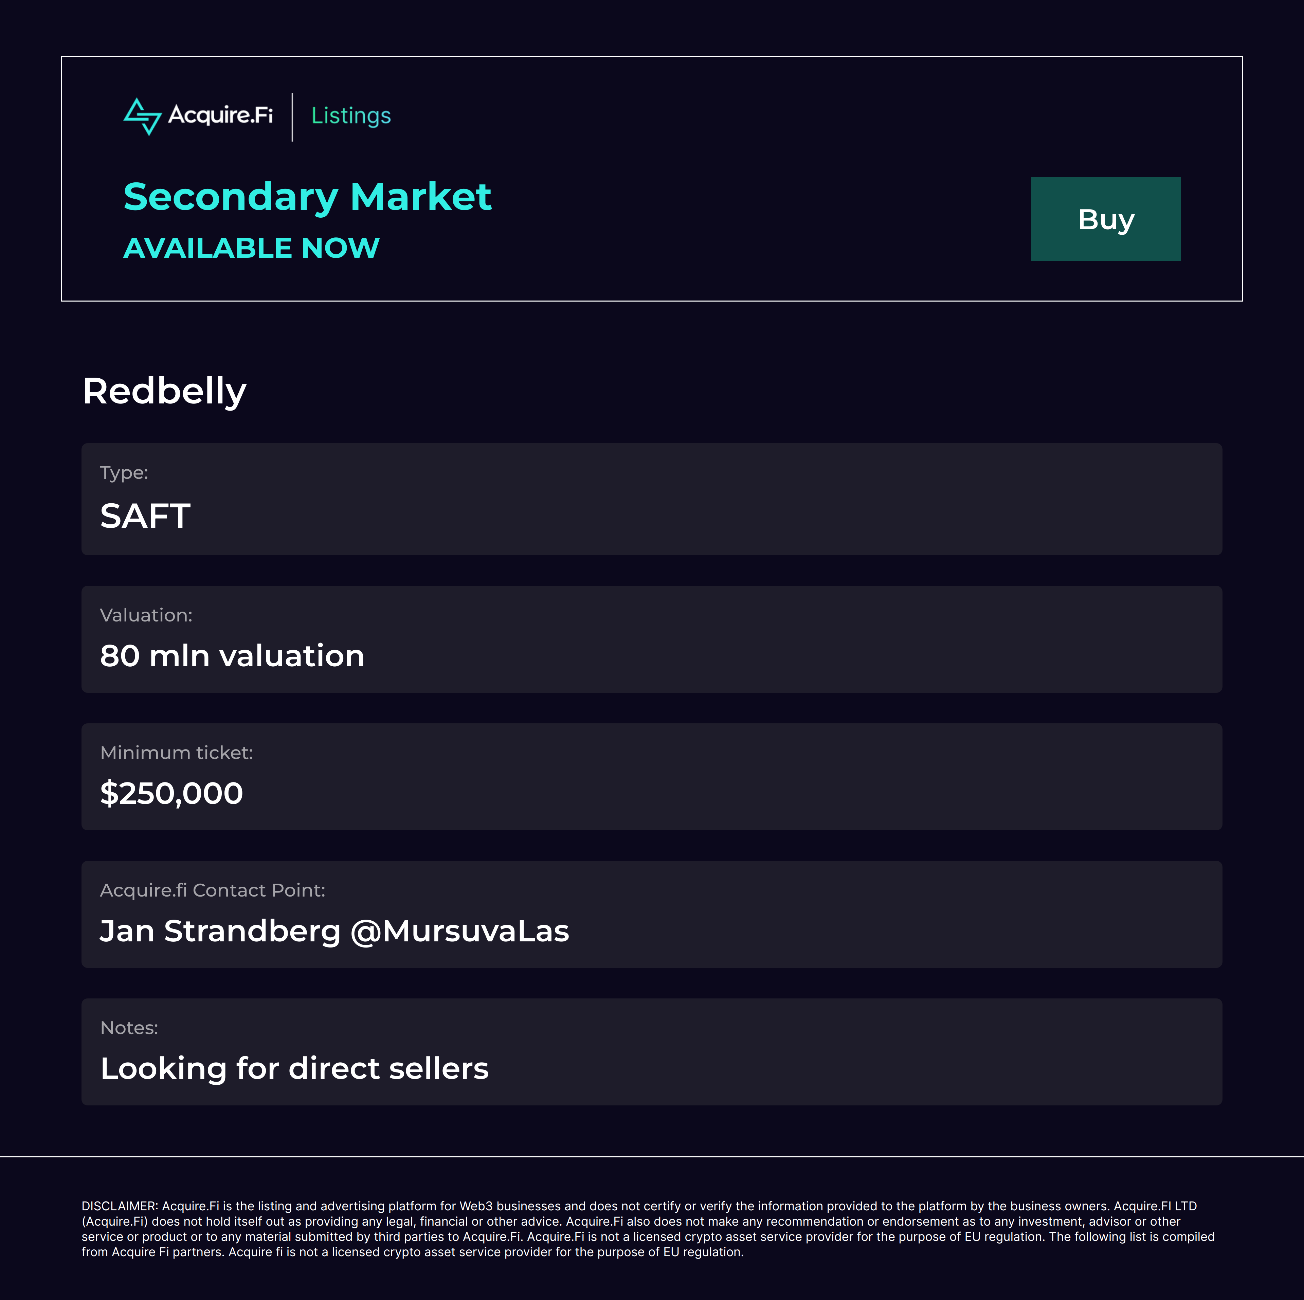The height and width of the screenshot is (1300, 1304).
Task: Open the Listings section label
Action: [x=351, y=116]
